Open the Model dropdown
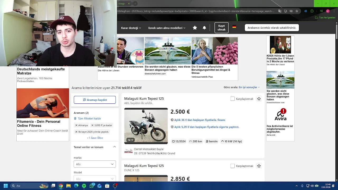The width and height of the screenshot is (338, 190). (95, 178)
